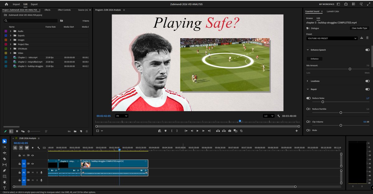This screenshot has width=373, height=194.
Task: Click the Enhance button
Action: 315,58
